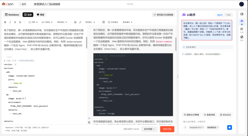The width and height of the screenshot is (248, 136).
Task: Click the 10/100 title character counter
Action: (x=130, y=4)
